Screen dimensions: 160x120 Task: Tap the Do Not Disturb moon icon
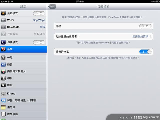click(x=3, y=42)
